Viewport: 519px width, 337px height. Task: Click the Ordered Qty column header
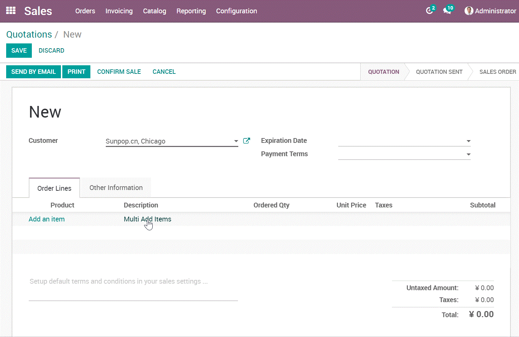tap(271, 205)
